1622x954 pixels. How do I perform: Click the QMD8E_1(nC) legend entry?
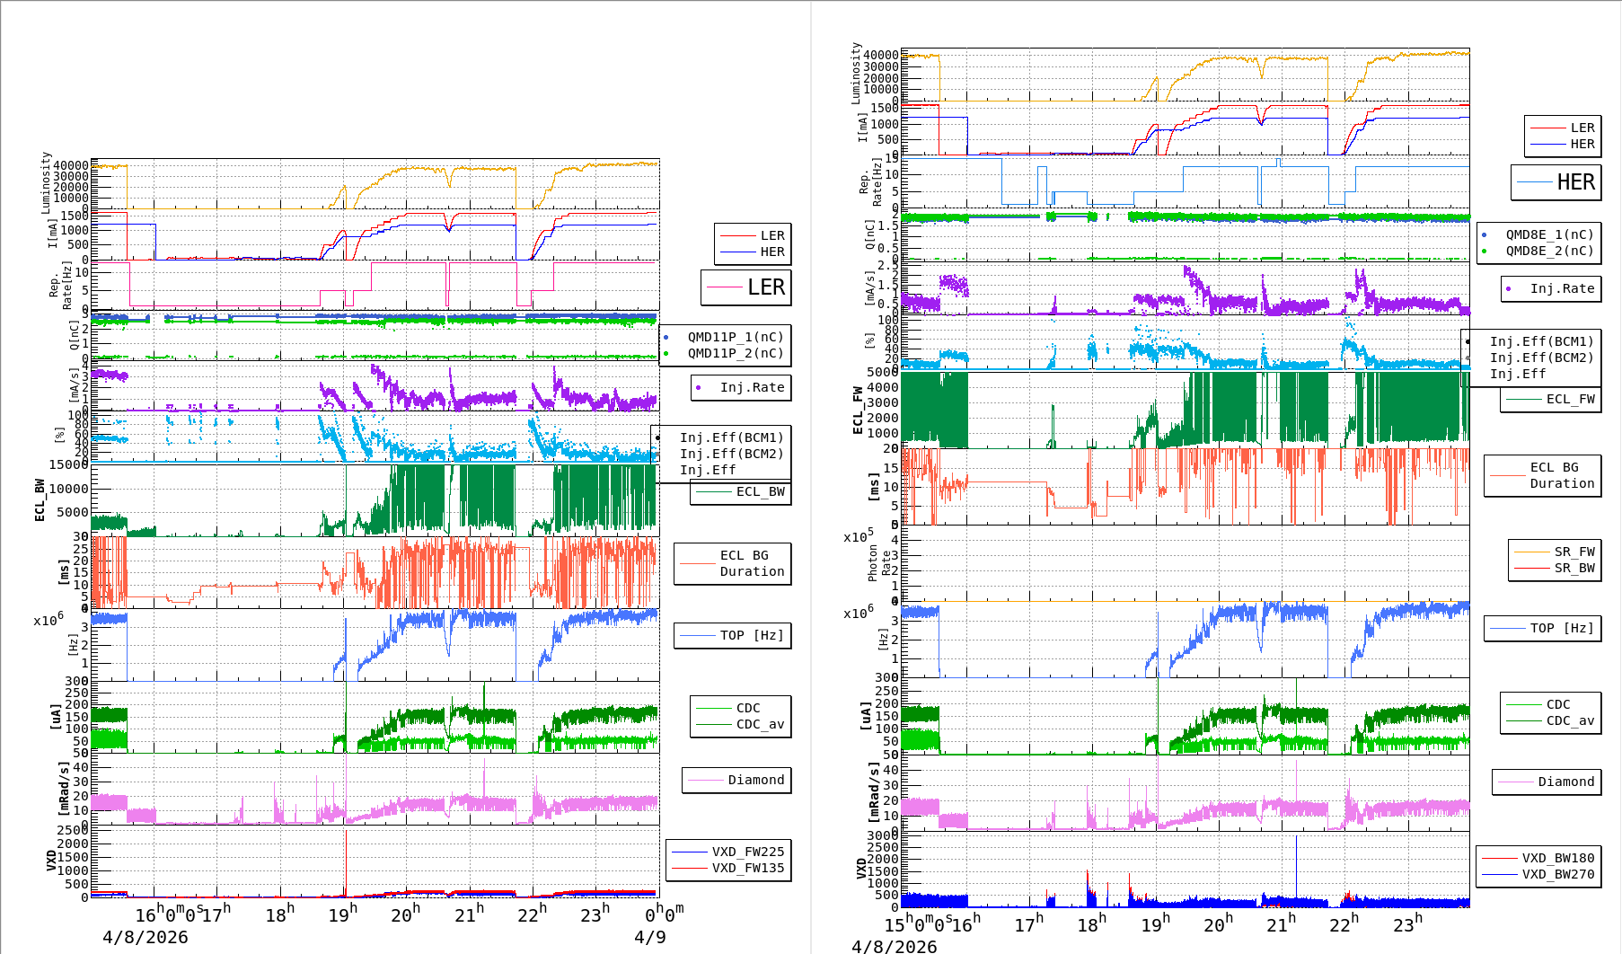pos(1538,234)
